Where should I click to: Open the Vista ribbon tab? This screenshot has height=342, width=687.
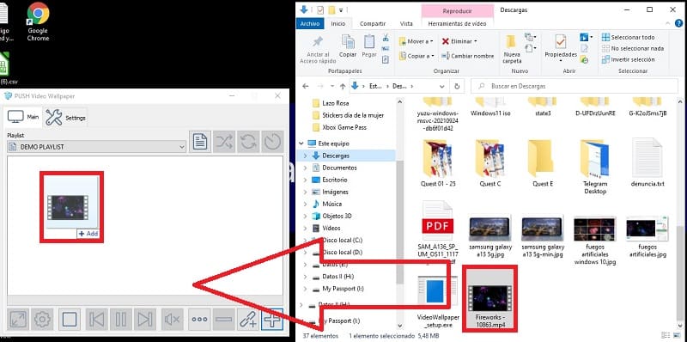click(406, 24)
